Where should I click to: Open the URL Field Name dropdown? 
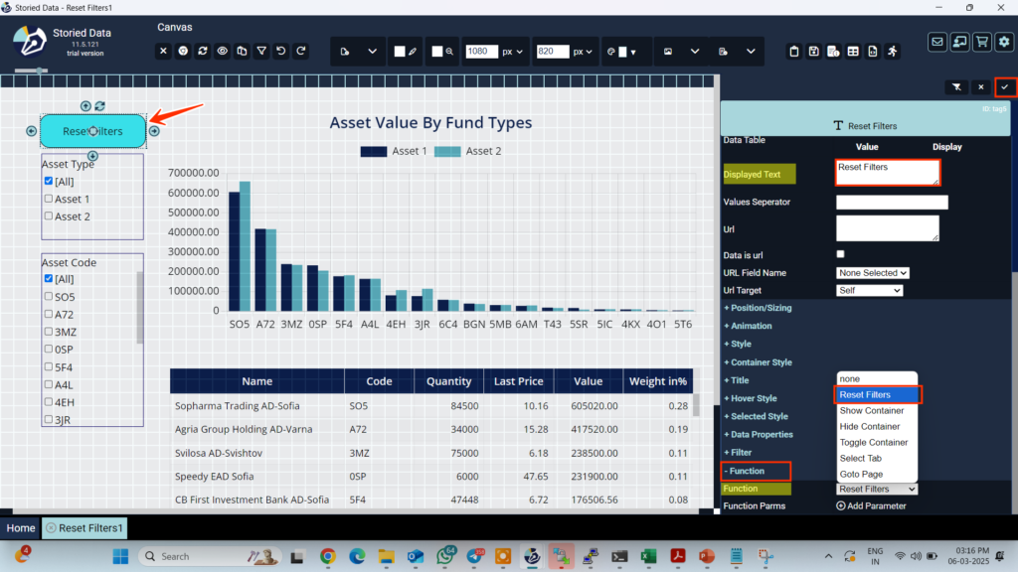(873, 272)
